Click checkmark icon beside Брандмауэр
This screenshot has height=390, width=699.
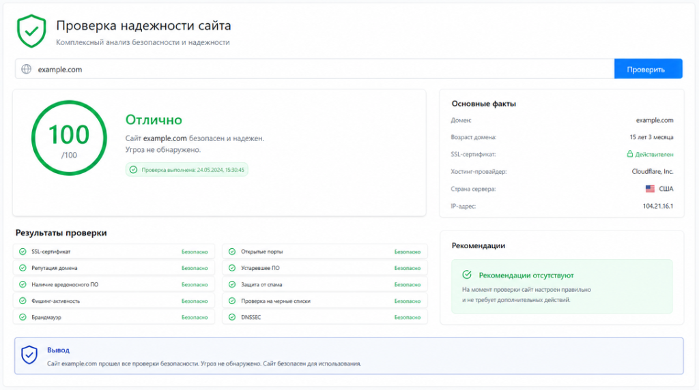point(23,318)
